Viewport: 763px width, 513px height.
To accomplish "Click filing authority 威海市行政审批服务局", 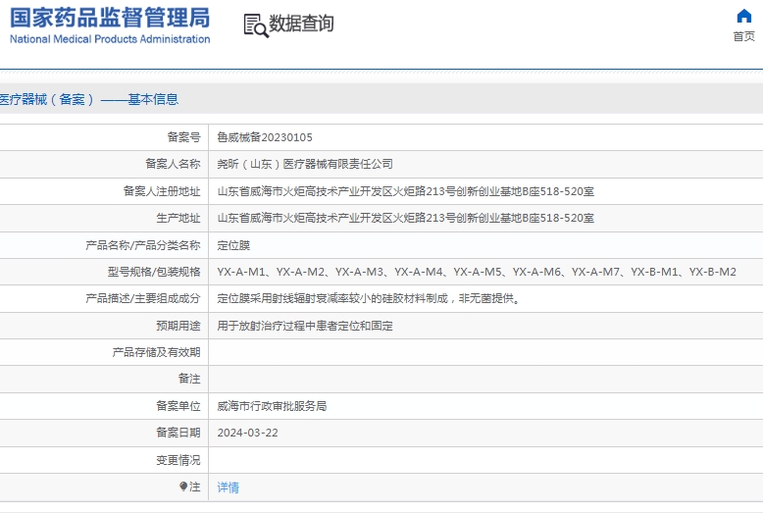I will coord(272,406).
